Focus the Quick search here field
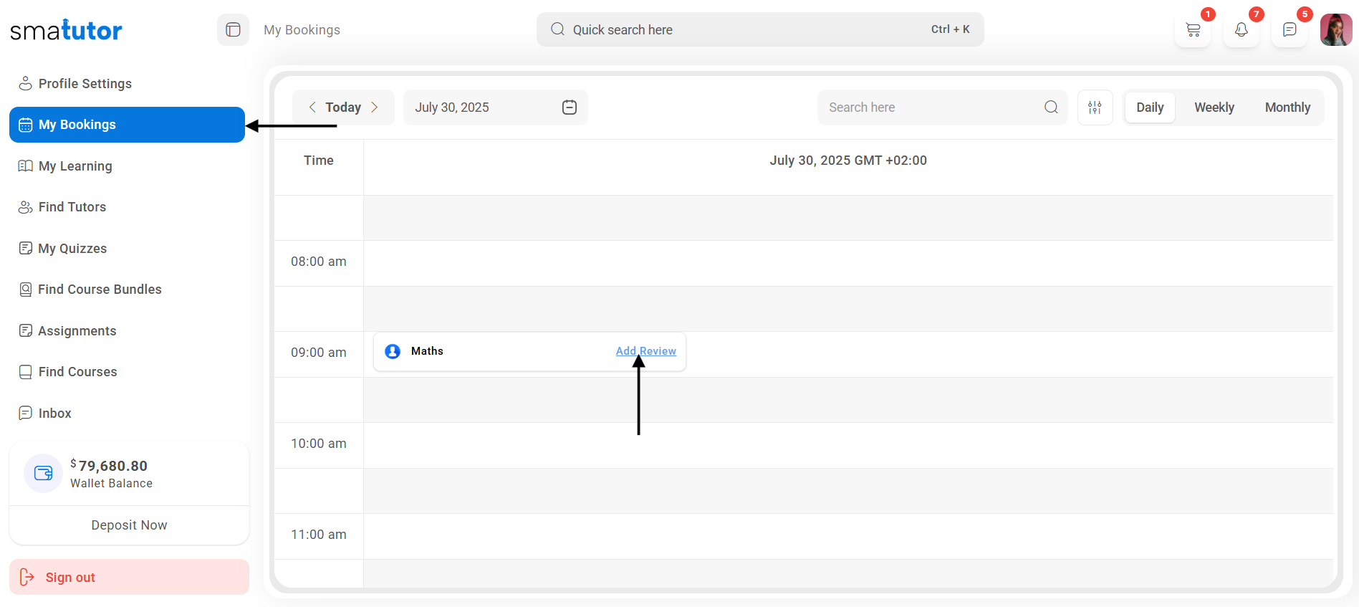The height and width of the screenshot is (607, 1359). (745, 30)
